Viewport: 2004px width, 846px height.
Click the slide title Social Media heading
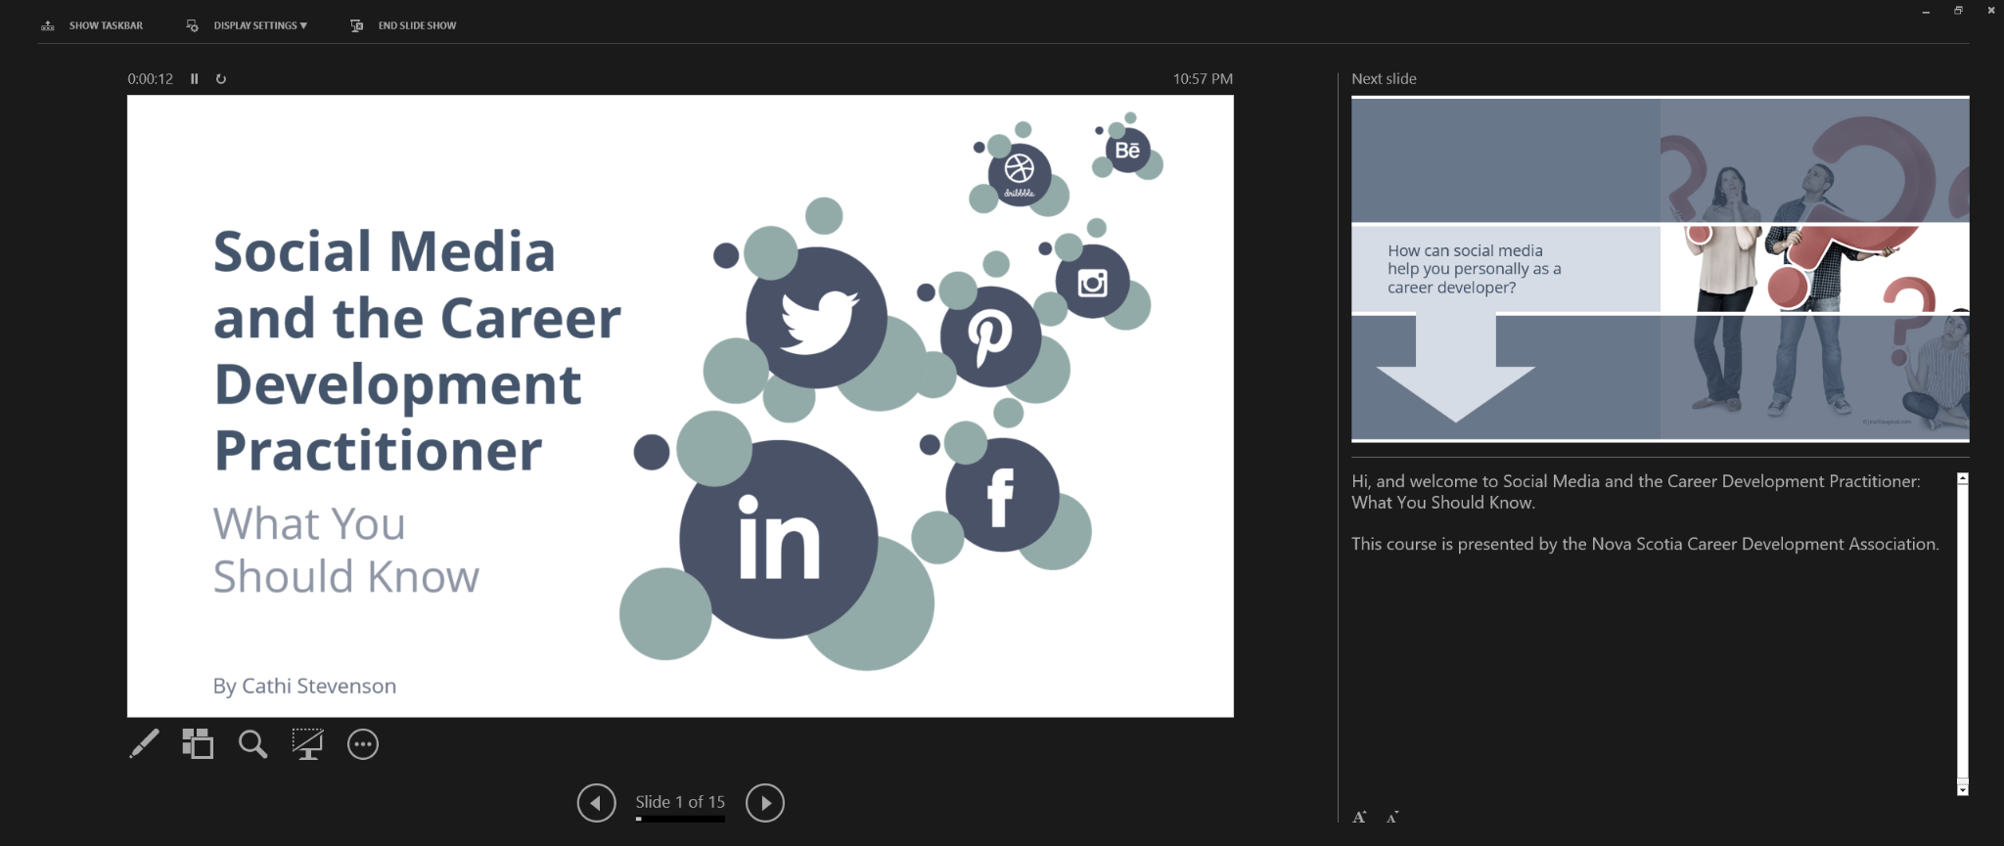point(417,350)
